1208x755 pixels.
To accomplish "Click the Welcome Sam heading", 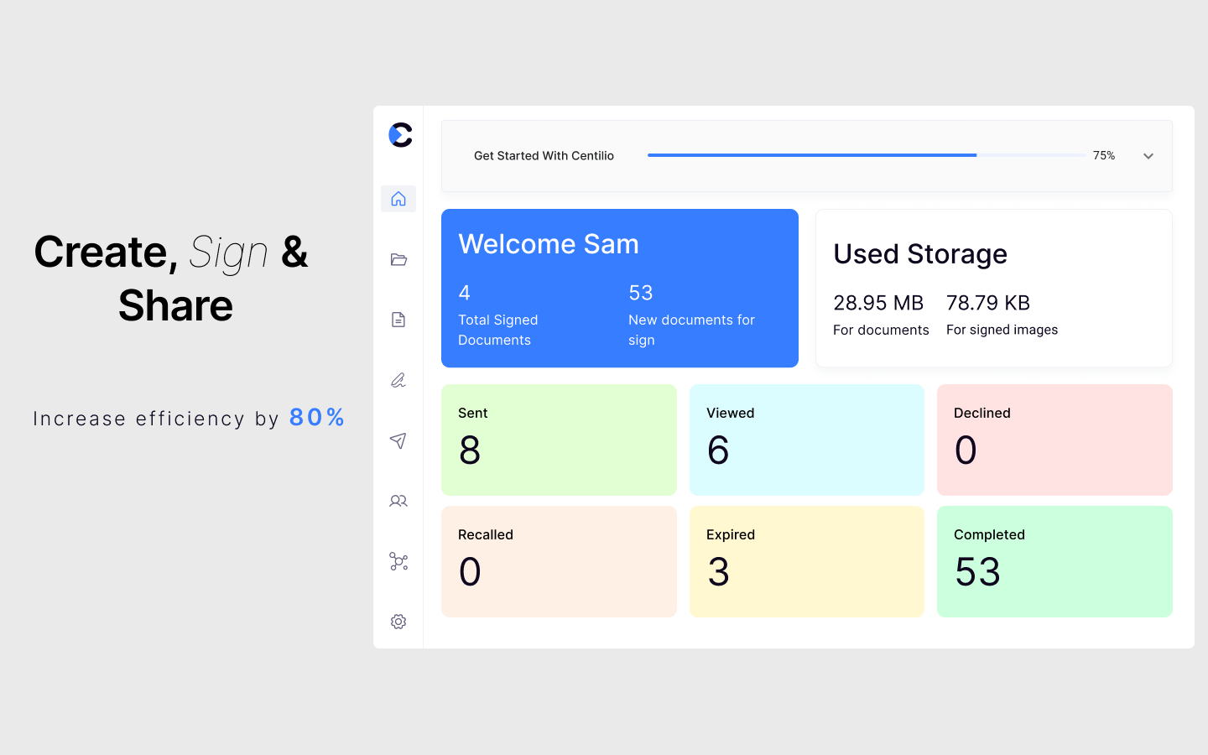I will click(x=549, y=244).
